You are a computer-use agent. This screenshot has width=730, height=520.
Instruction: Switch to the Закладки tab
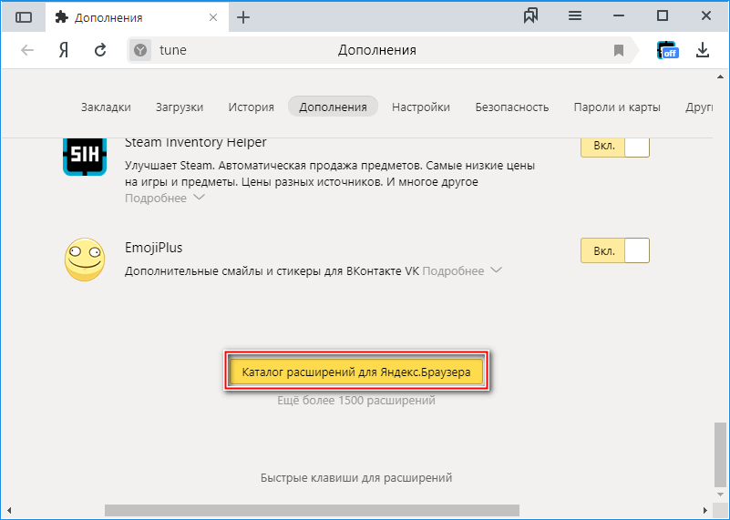point(106,107)
